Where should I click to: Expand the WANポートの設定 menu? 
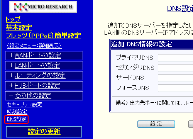pos(44,56)
